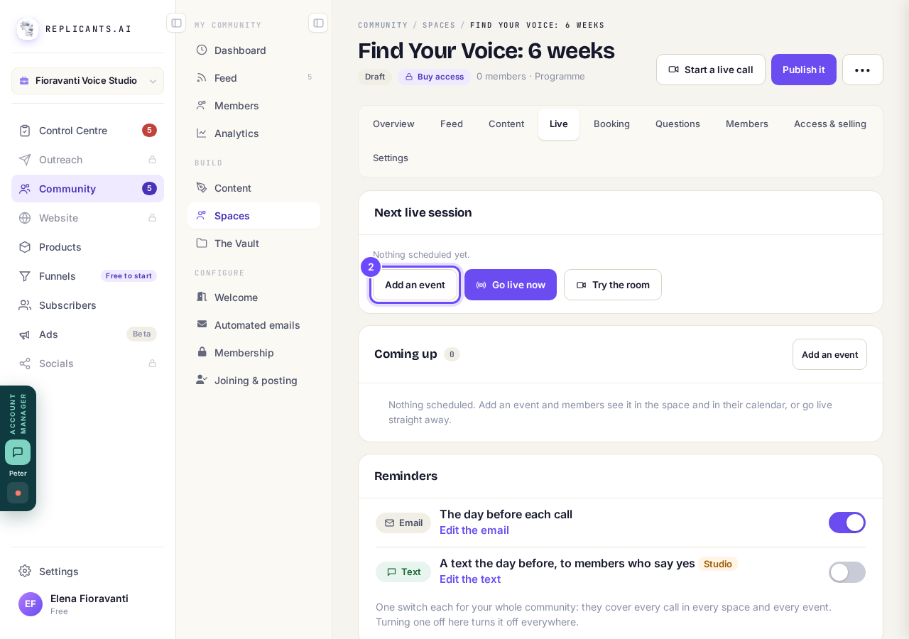Open Funnels filter item
Screen dimensions: 909x639
pos(87,276)
